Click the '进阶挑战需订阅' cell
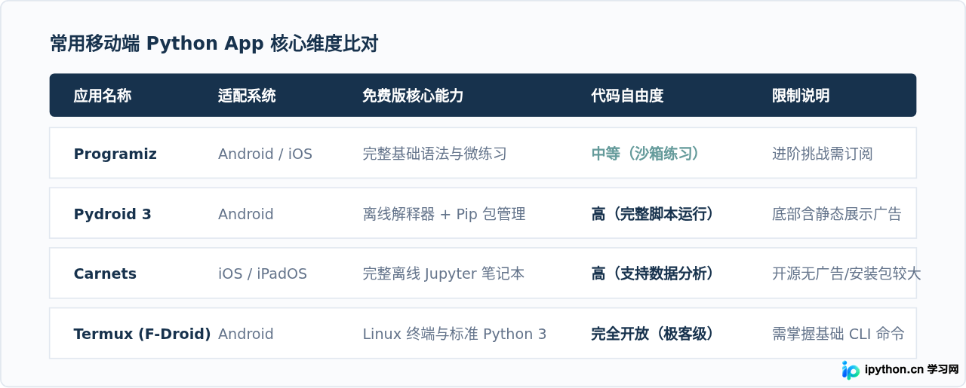 [823, 154]
